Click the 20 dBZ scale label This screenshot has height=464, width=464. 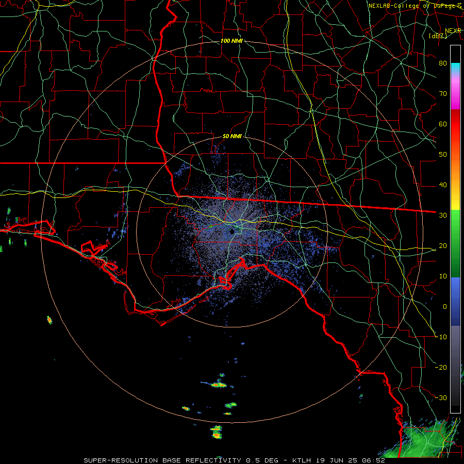click(x=443, y=246)
